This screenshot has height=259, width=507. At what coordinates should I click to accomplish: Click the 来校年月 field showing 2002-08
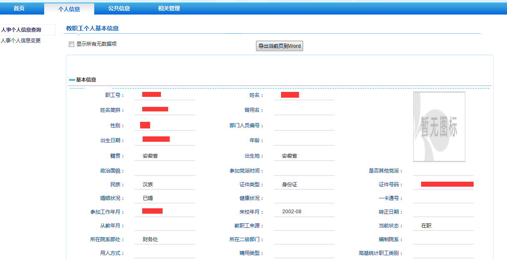pyautogui.click(x=304, y=212)
